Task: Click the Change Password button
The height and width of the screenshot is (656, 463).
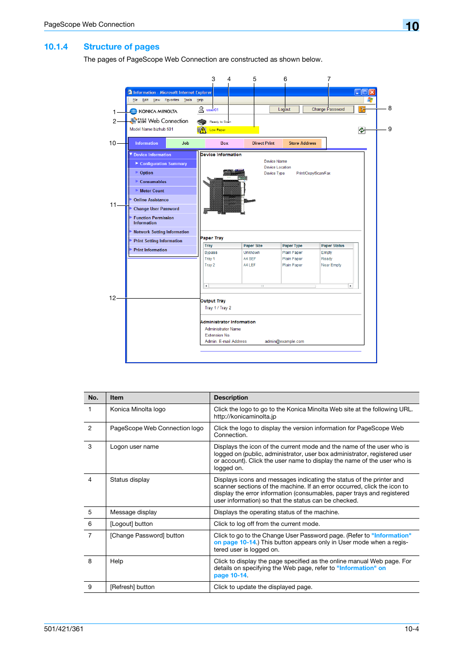Action: (328, 109)
